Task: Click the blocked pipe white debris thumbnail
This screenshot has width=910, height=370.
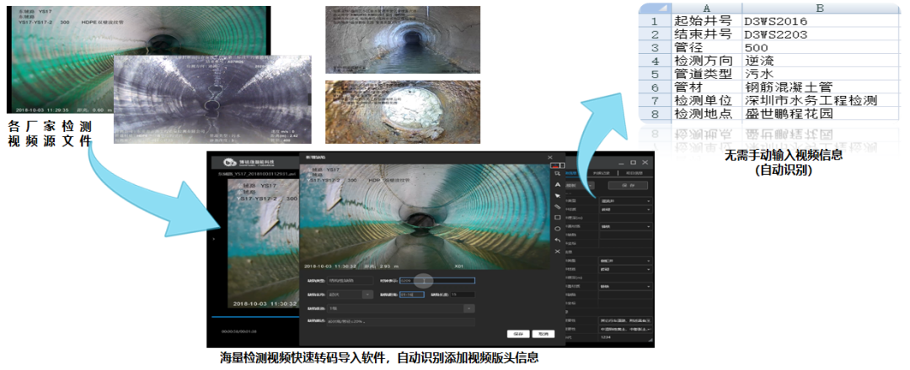Action: pyautogui.click(x=403, y=112)
